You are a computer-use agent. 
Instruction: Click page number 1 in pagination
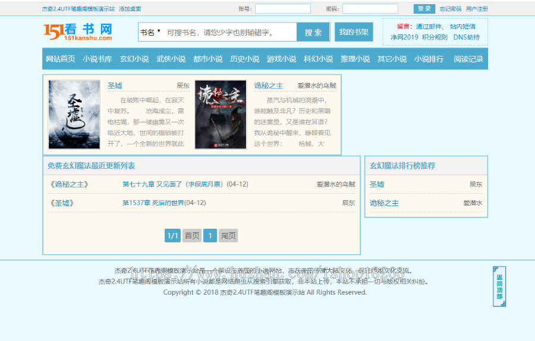click(x=210, y=236)
